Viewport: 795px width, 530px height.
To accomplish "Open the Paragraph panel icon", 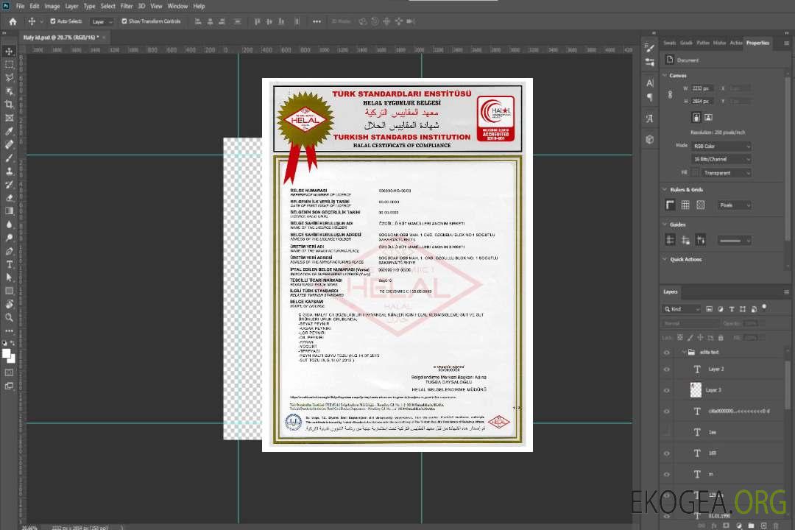I will 649,97.
